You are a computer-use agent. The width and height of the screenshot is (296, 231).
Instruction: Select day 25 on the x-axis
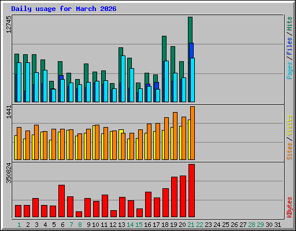(x=225, y=225)
